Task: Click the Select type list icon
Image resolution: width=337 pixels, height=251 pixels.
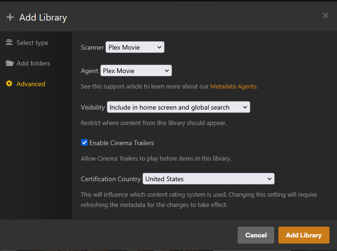Action: tap(9, 42)
